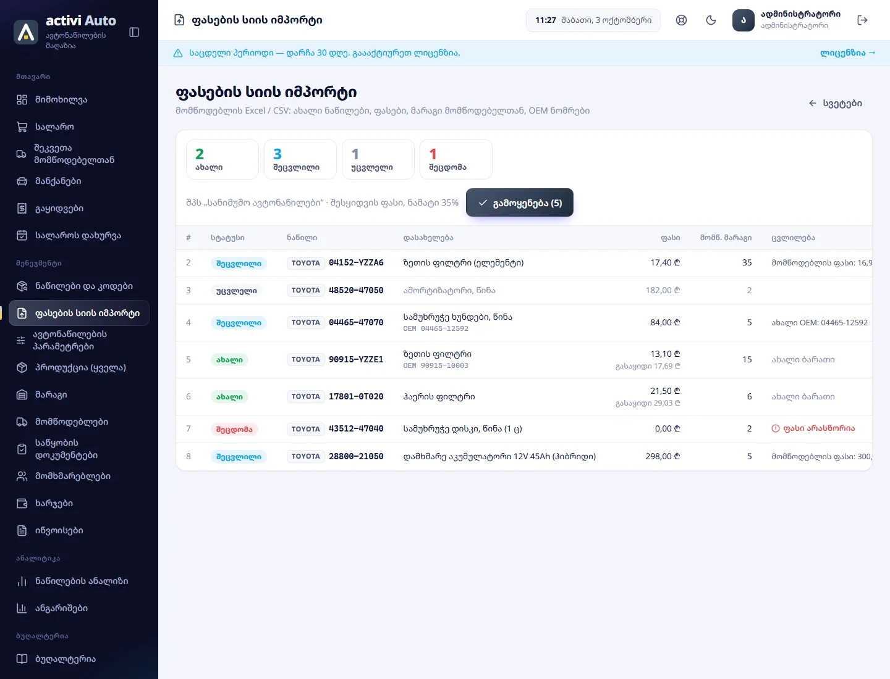
Task: Click the გაყიდვები receipt icon
Action: pos(22,208)
